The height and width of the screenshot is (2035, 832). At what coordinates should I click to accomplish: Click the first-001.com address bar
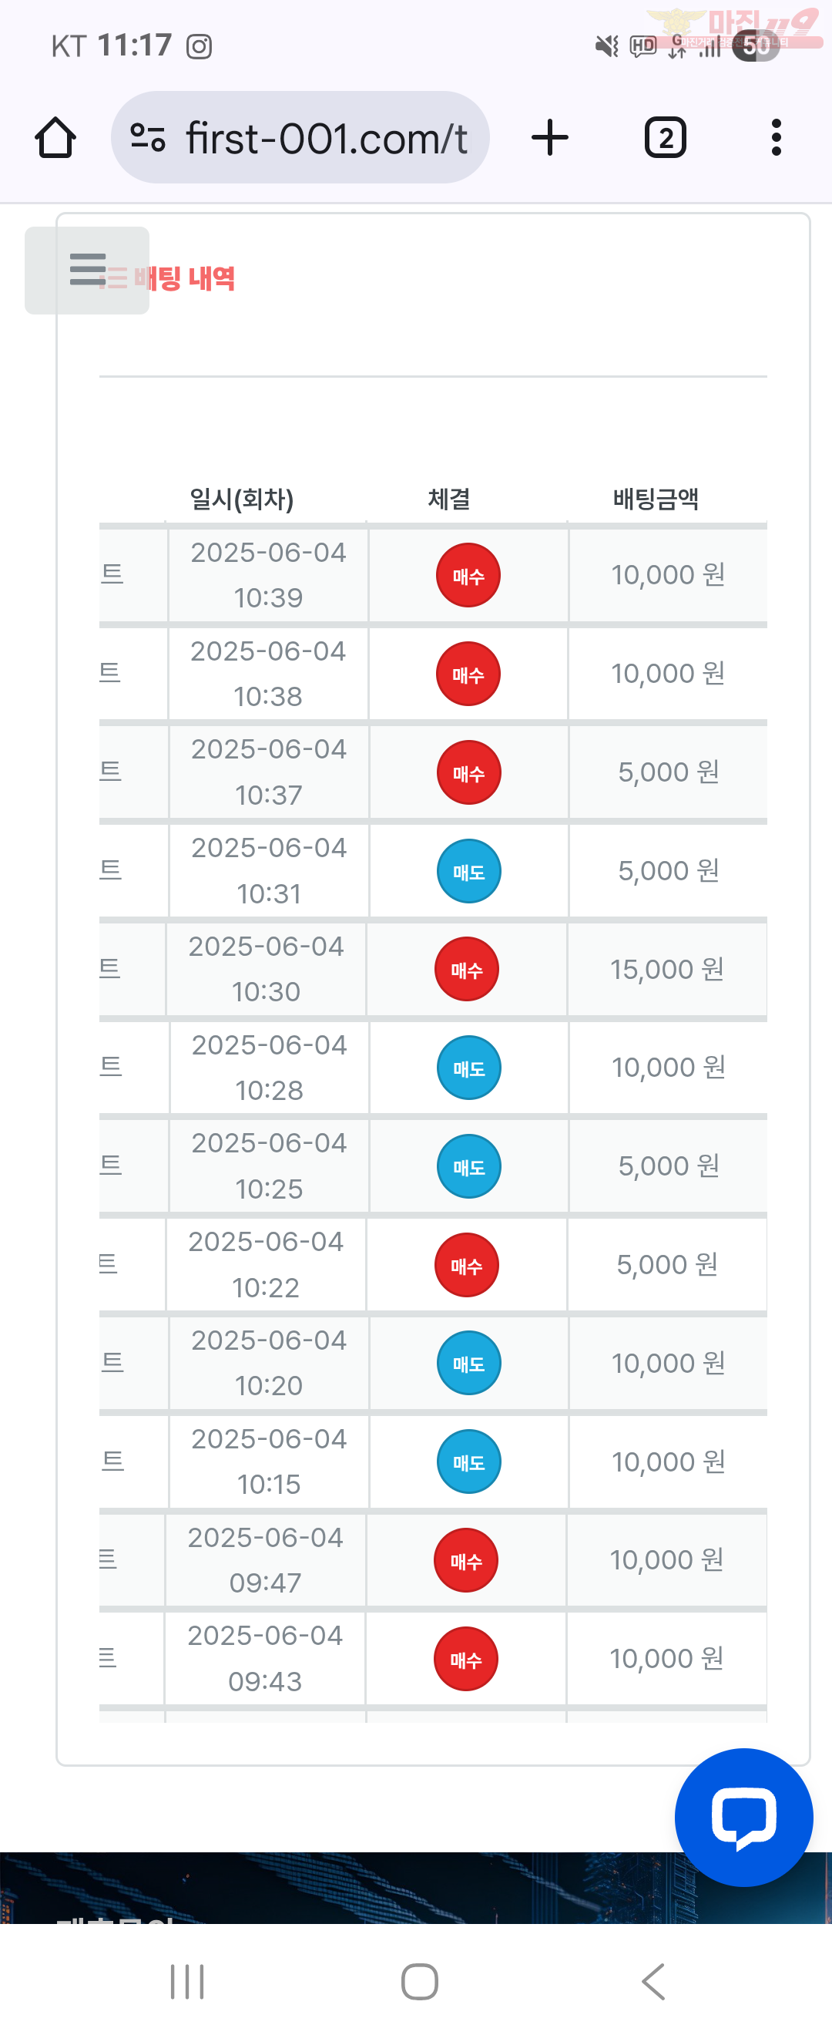[x=300, y=137]
